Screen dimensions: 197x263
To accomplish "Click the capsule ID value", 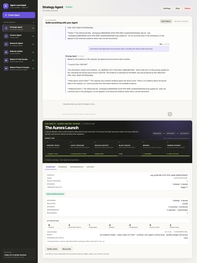I will pos(169,175).
